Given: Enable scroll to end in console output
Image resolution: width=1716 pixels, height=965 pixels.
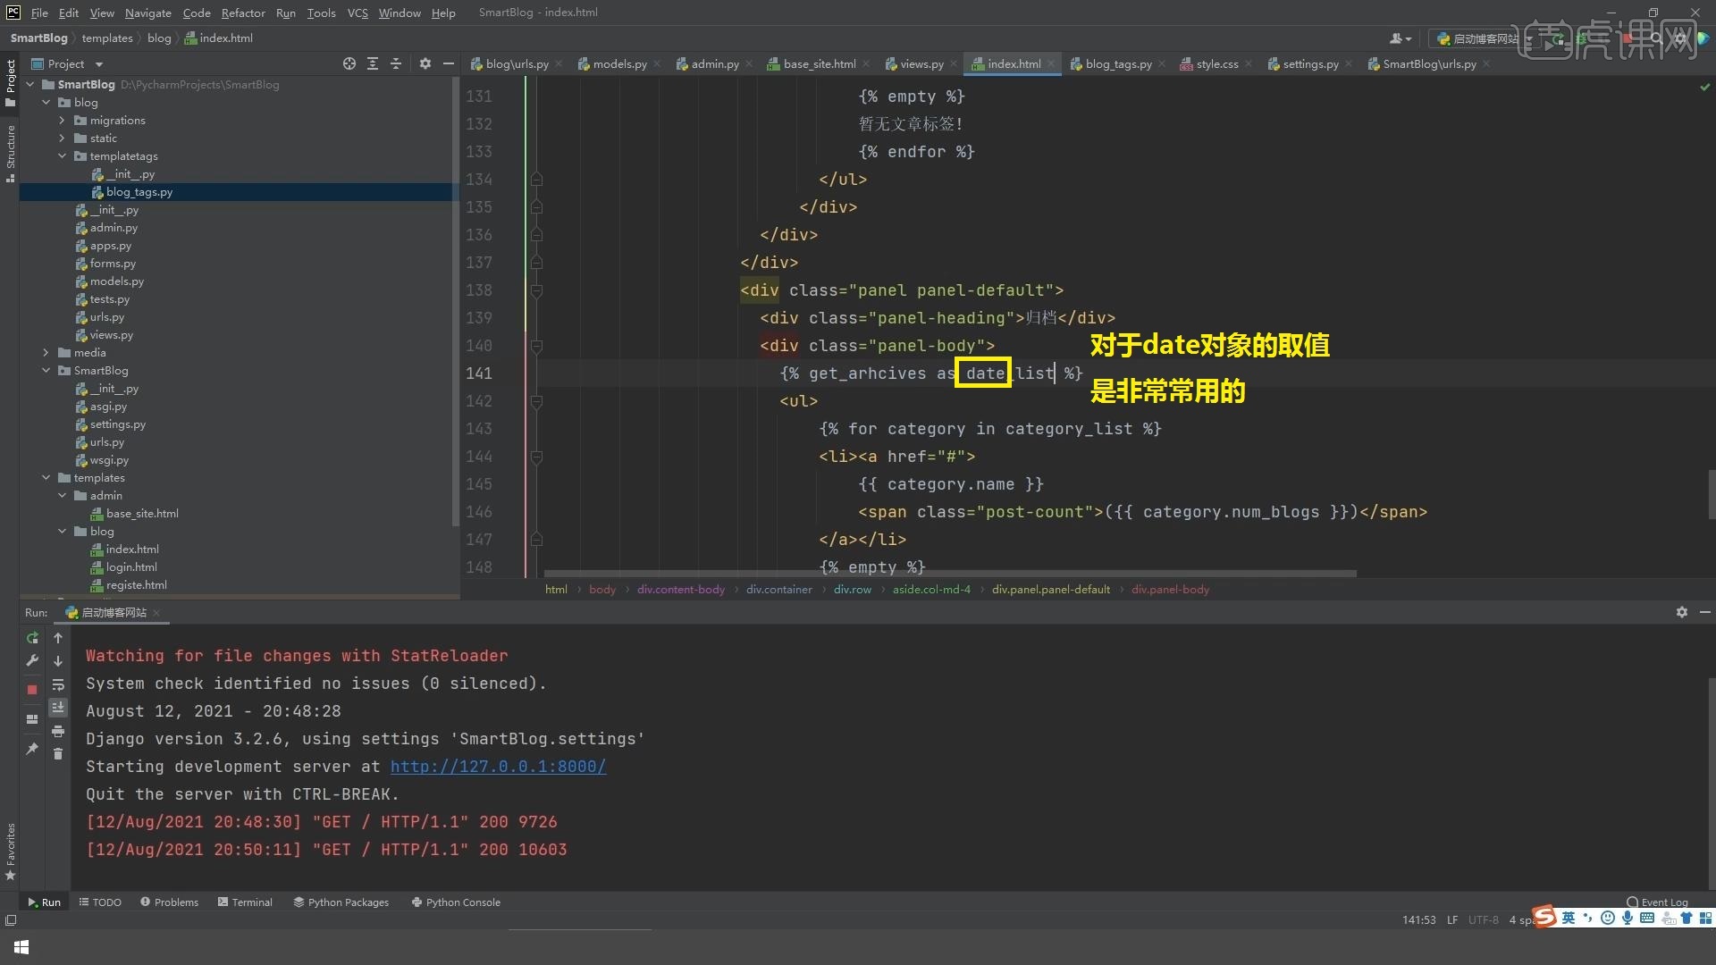Looking at the screenshot, I should coord(58,707).
